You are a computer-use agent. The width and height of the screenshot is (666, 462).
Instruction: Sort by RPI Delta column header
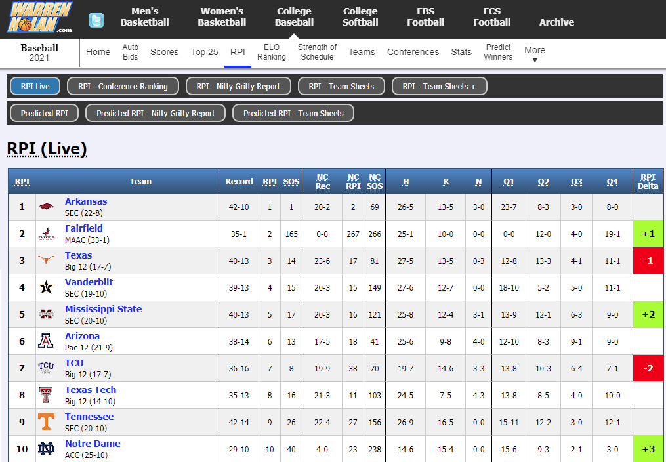[x=648, y=181]
